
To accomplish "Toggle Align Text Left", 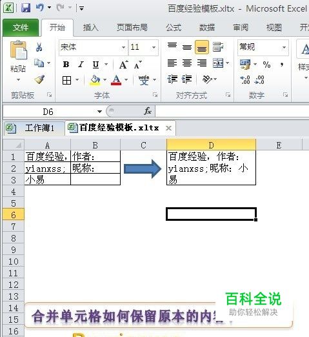I will [172, 63].
